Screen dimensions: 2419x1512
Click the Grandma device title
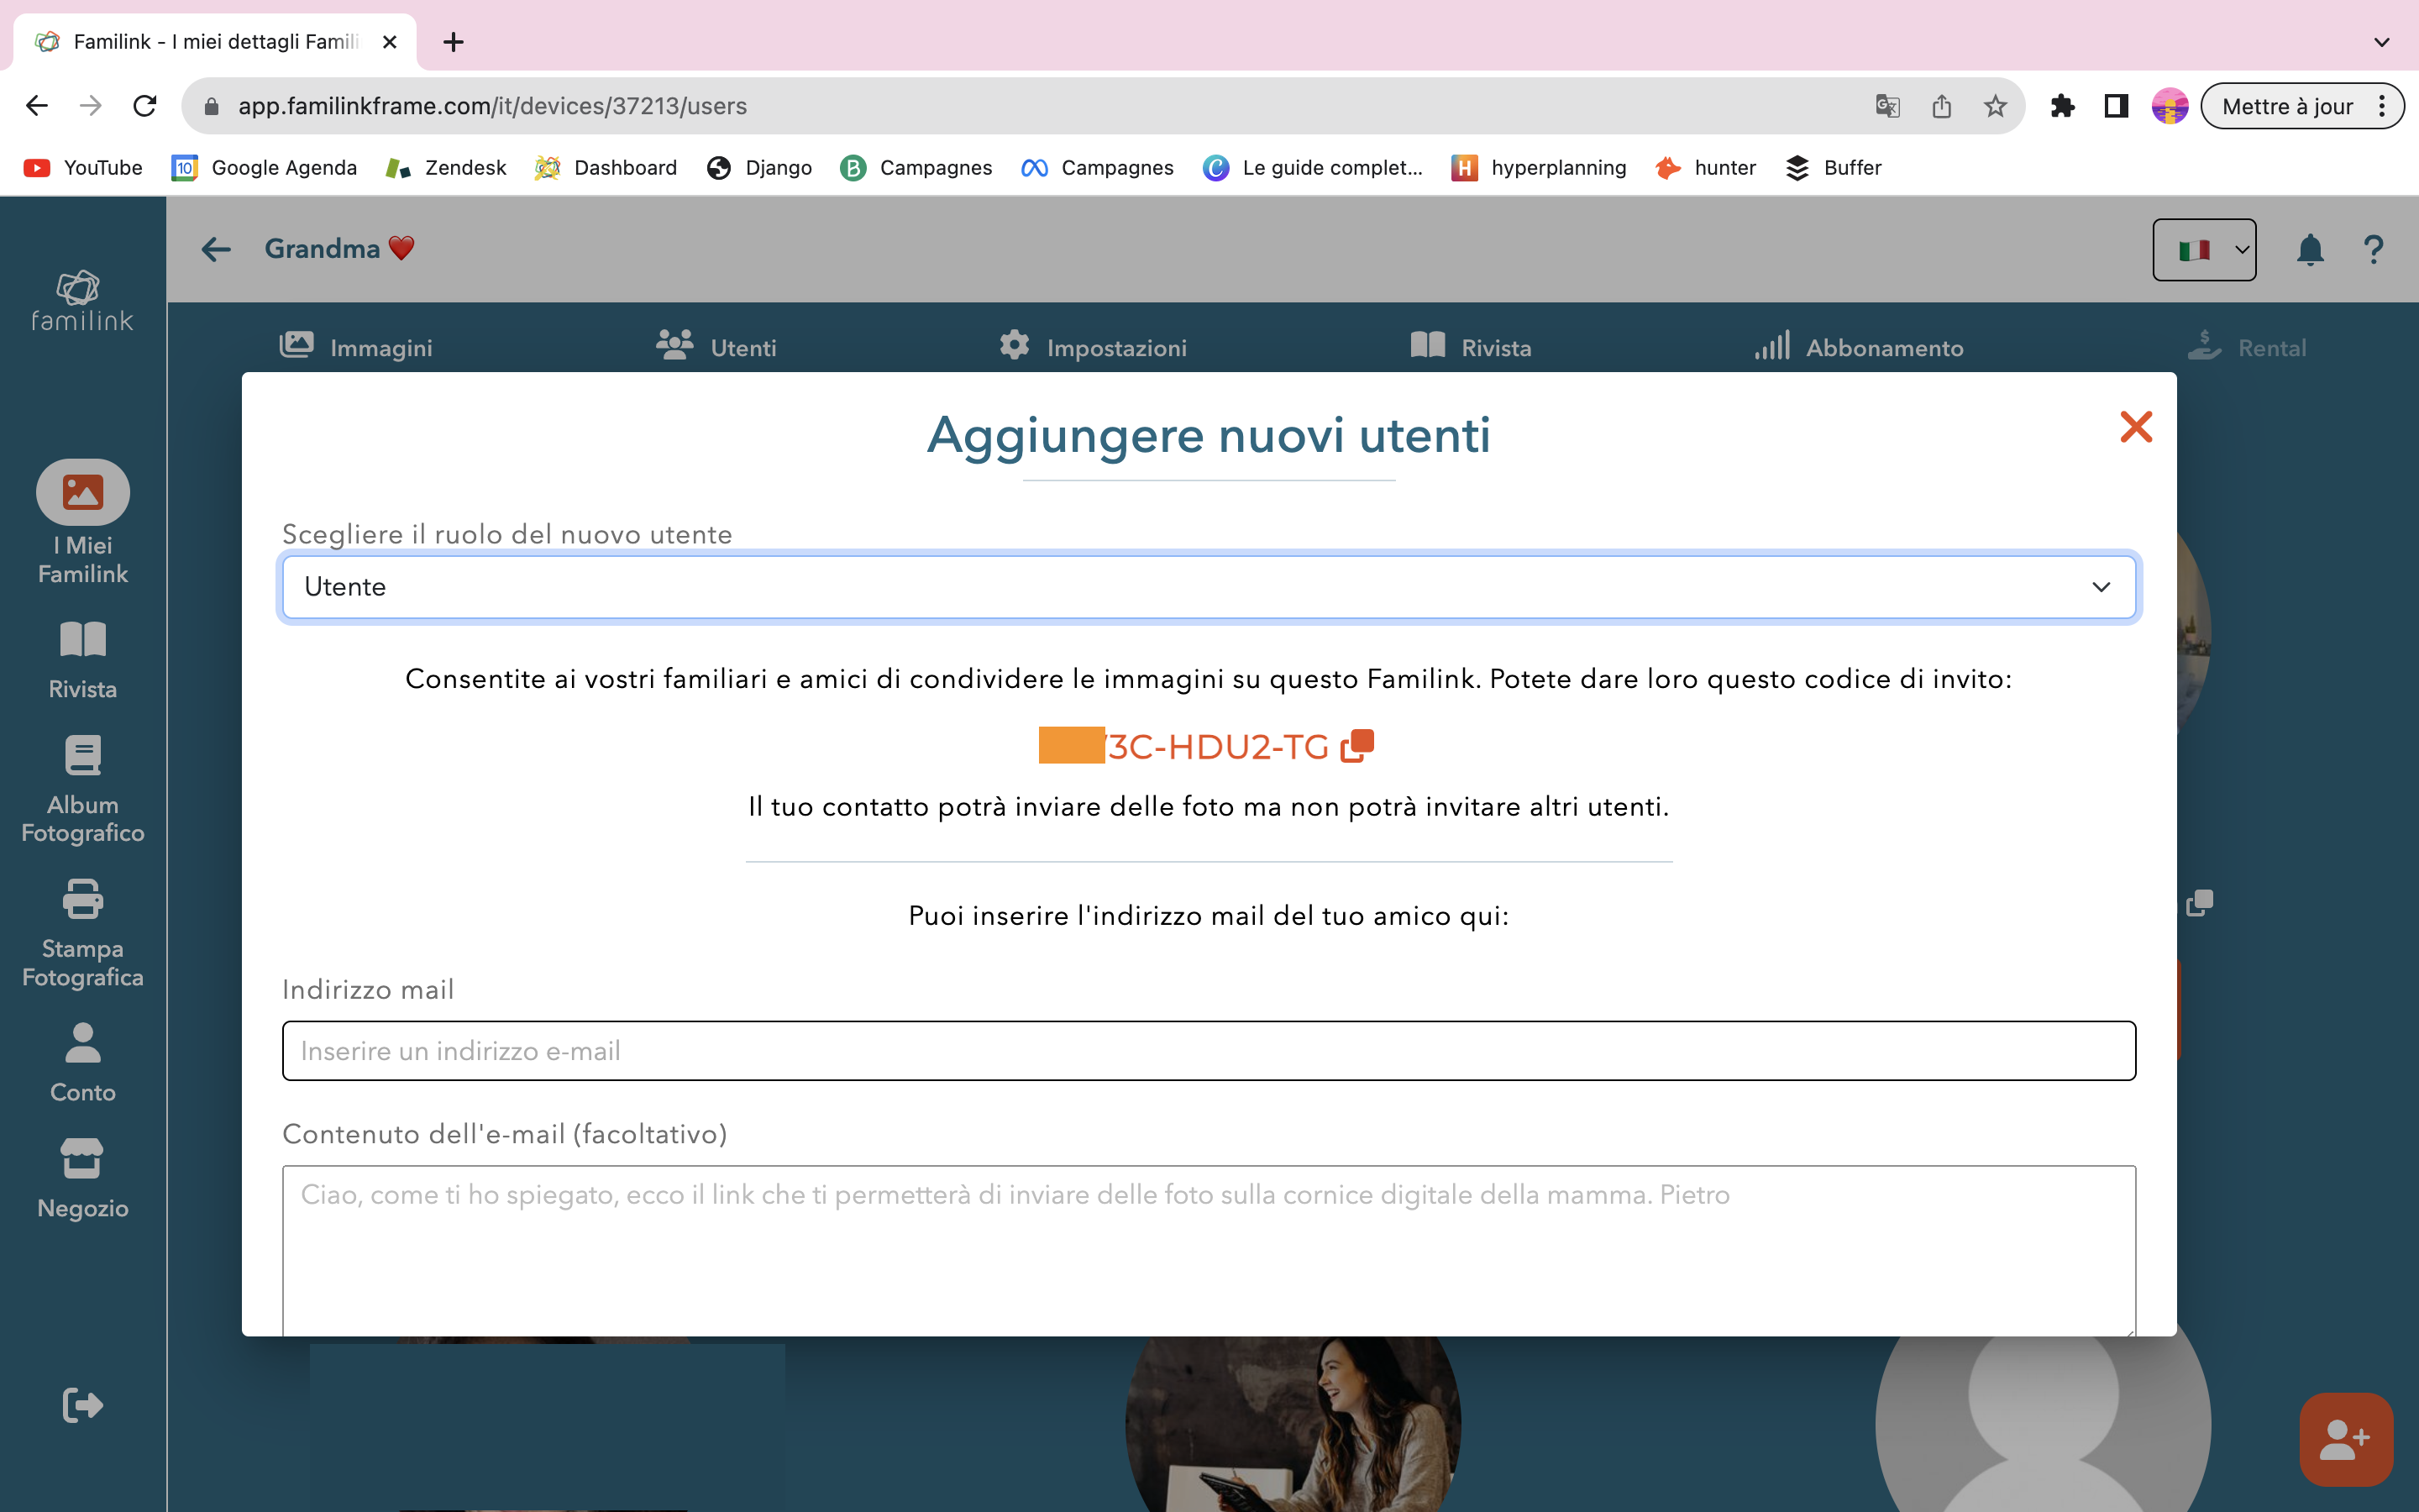point(340,249)
